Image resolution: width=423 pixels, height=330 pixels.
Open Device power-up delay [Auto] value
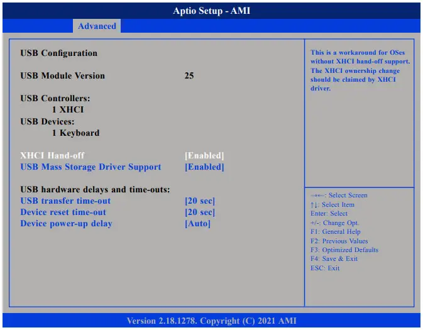coord(197,223)
